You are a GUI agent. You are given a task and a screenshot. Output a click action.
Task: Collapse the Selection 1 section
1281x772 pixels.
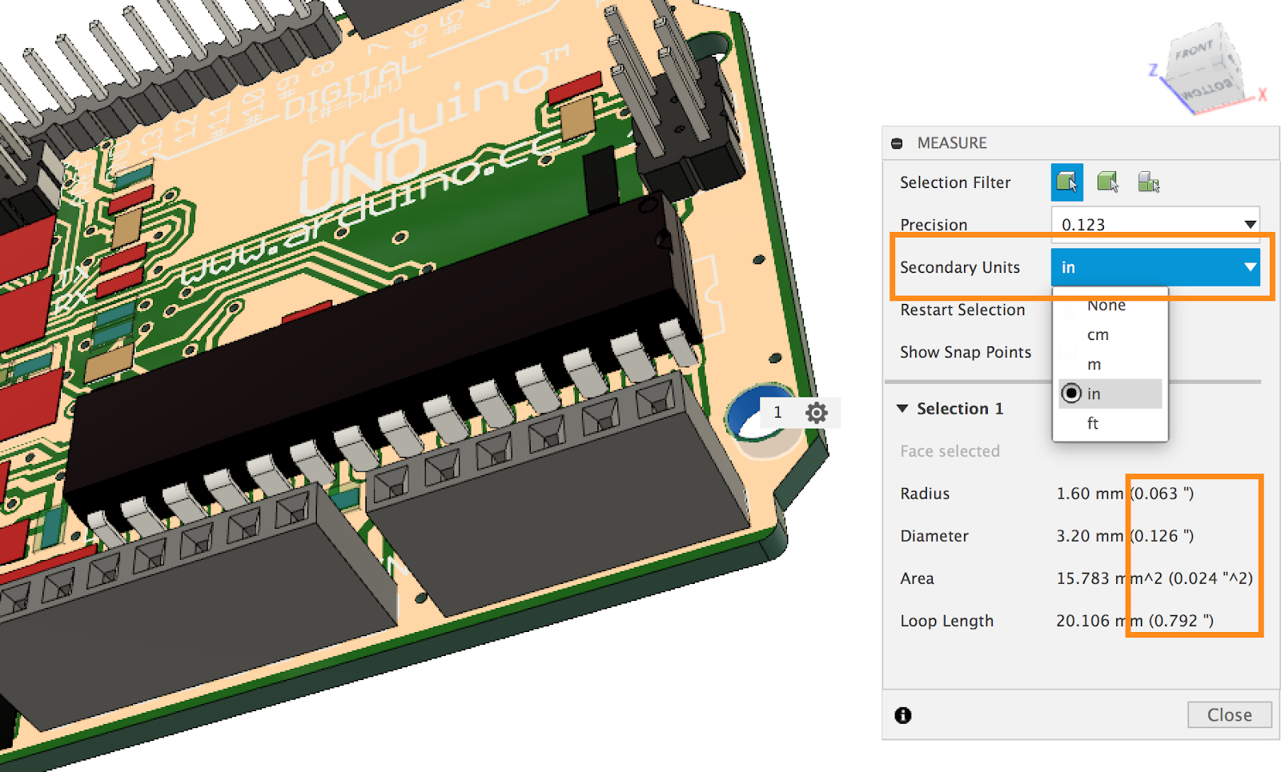[x=902, y=409]
